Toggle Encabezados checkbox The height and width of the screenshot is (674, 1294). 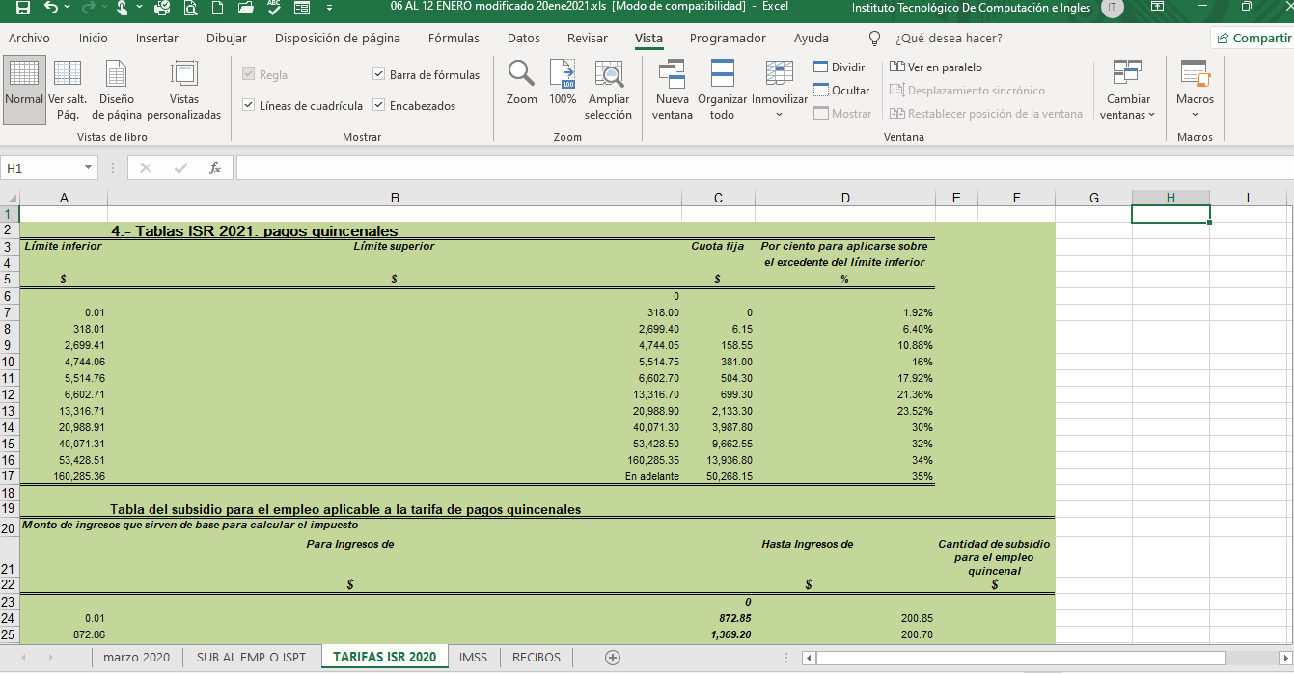pos(378,106)
